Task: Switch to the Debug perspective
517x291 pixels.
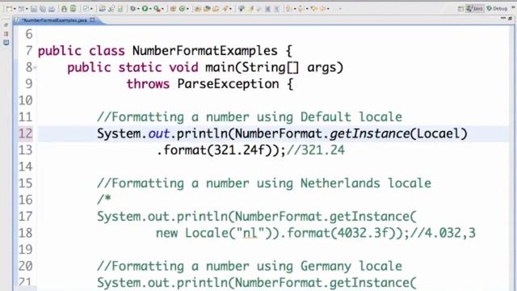Action: click(497, 9)
